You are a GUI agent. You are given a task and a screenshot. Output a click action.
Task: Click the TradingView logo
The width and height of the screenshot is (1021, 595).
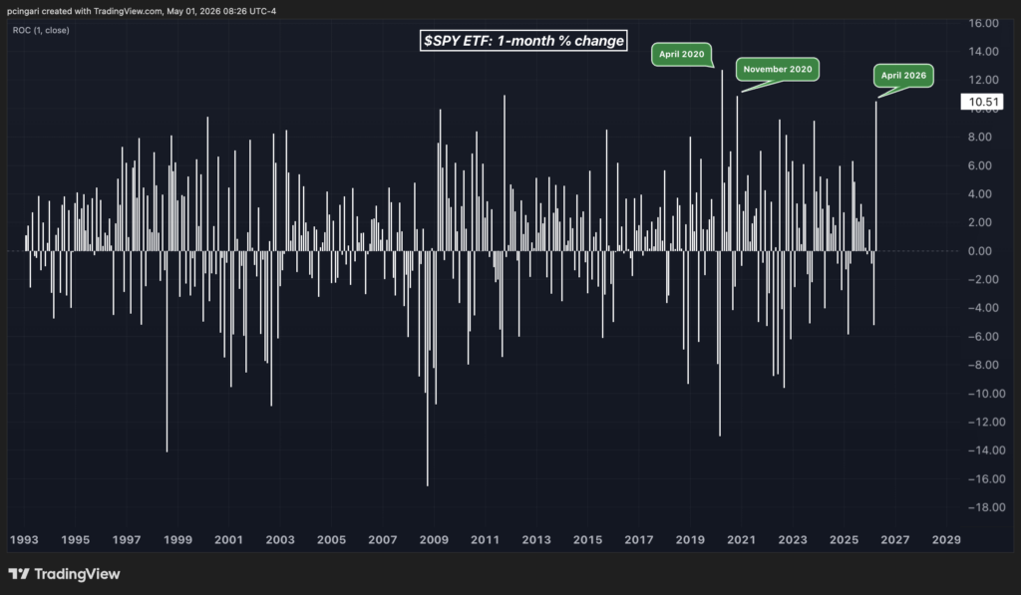[x=65, y=573]
